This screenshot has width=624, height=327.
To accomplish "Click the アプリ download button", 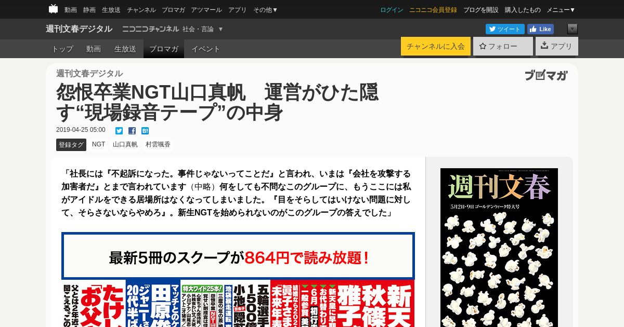I will pyautogui.click(x=556, y=46).
